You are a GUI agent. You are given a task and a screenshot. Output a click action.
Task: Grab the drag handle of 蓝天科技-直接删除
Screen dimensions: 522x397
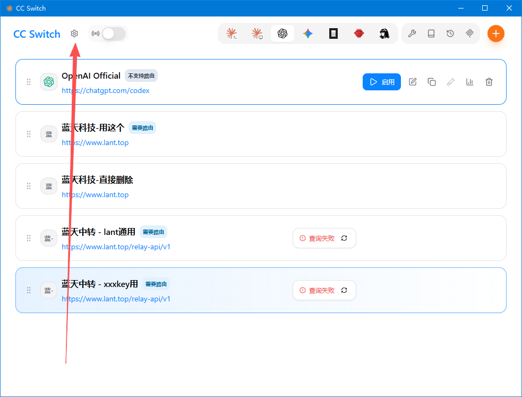29,186
